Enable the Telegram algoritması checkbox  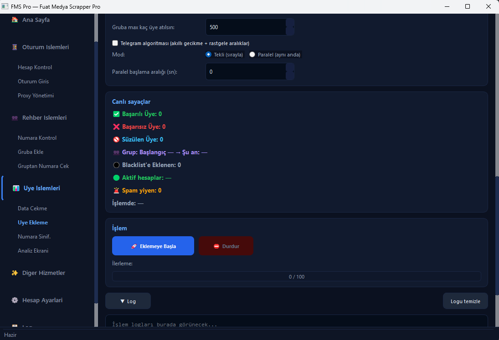tap(115, 43)
